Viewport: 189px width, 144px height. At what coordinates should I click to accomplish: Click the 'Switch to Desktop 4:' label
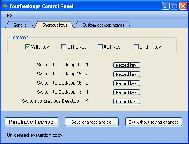click(x=59, y=92)
